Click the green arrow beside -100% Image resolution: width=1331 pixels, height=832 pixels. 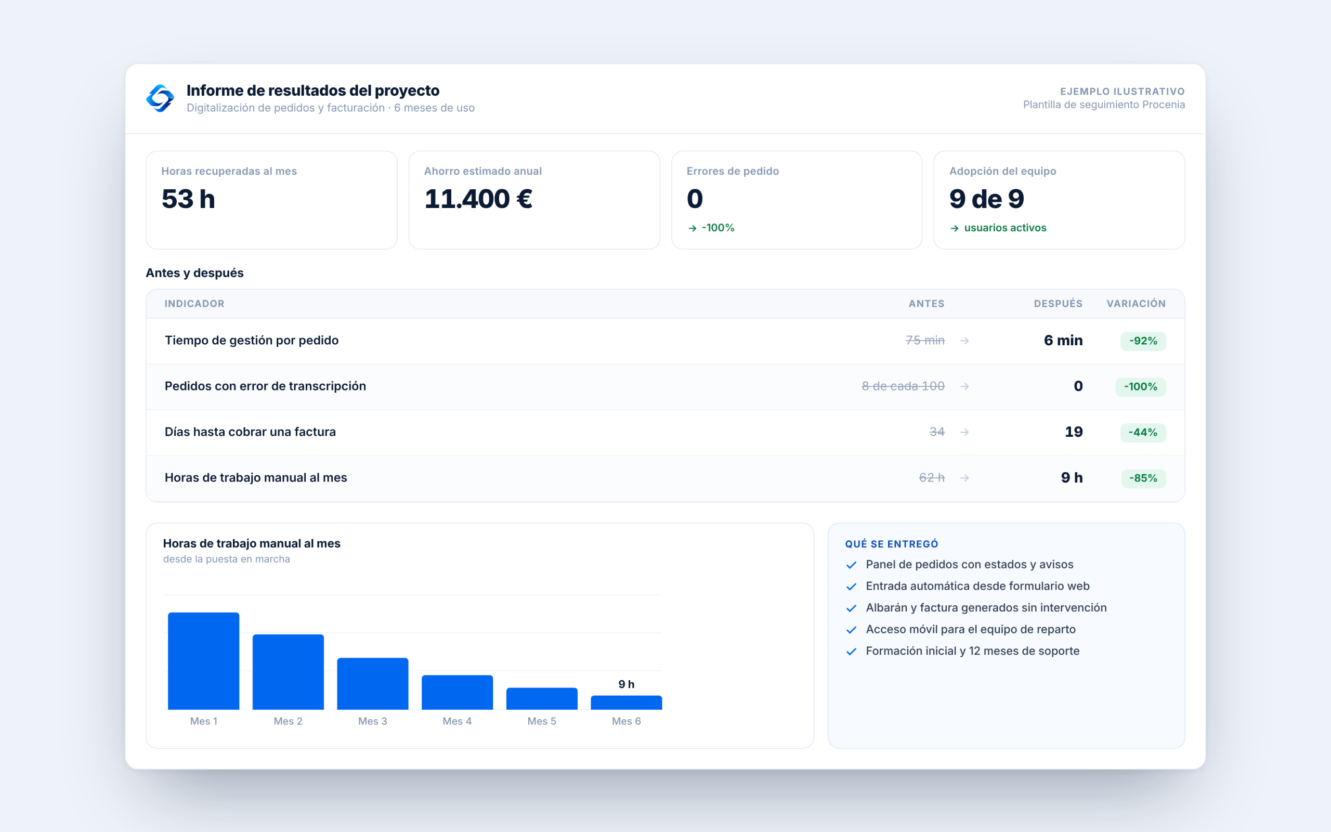point(693,228)
